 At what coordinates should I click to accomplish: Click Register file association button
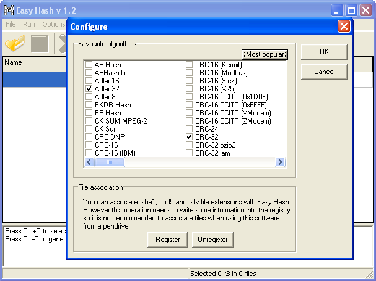168,240
